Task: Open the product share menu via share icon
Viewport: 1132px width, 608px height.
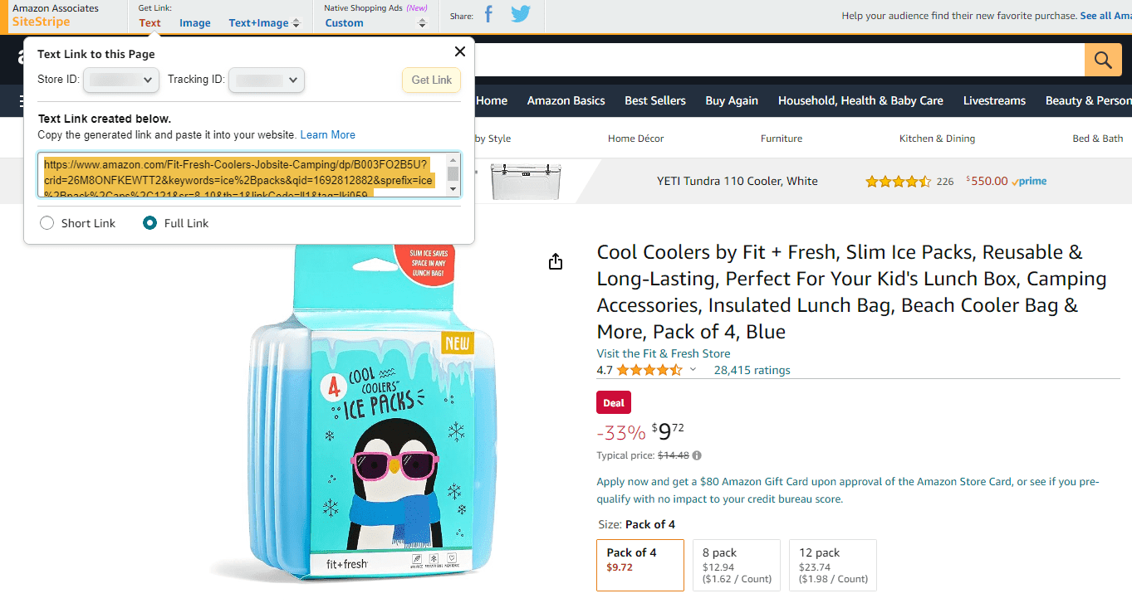Action: coord(555,260)
